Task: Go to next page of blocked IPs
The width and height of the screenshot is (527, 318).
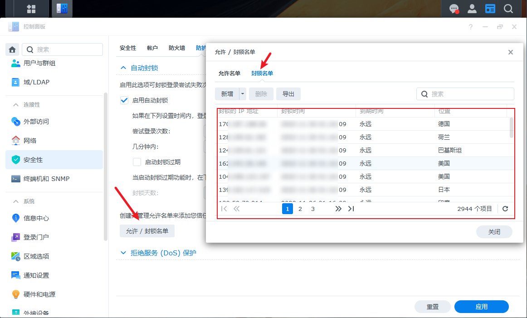Action: pos(338,209)
